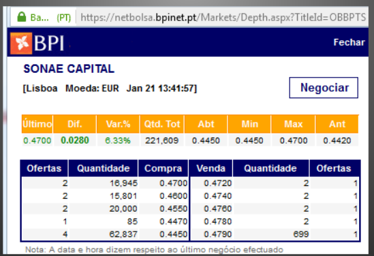Click the Compra column header

coord(163,168)
